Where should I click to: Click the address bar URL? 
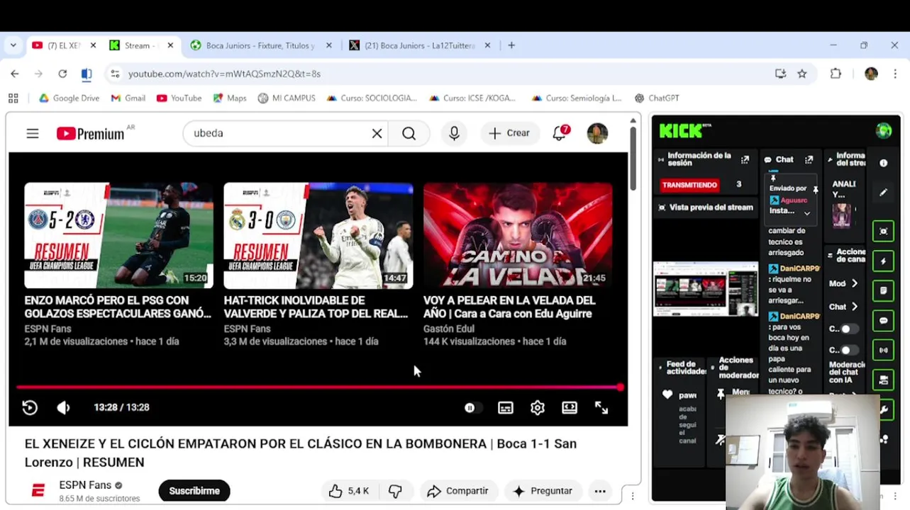coord(224,74)
